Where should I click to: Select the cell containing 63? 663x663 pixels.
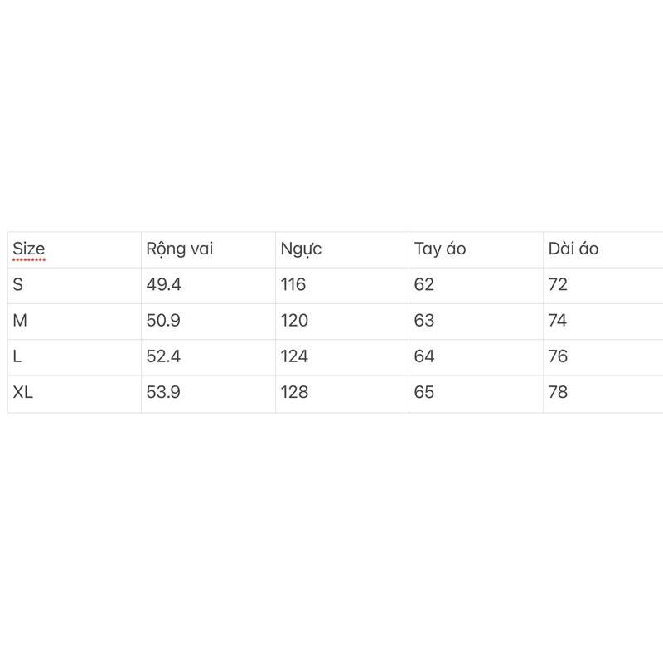pyautogui.click(x=424, y=321)
